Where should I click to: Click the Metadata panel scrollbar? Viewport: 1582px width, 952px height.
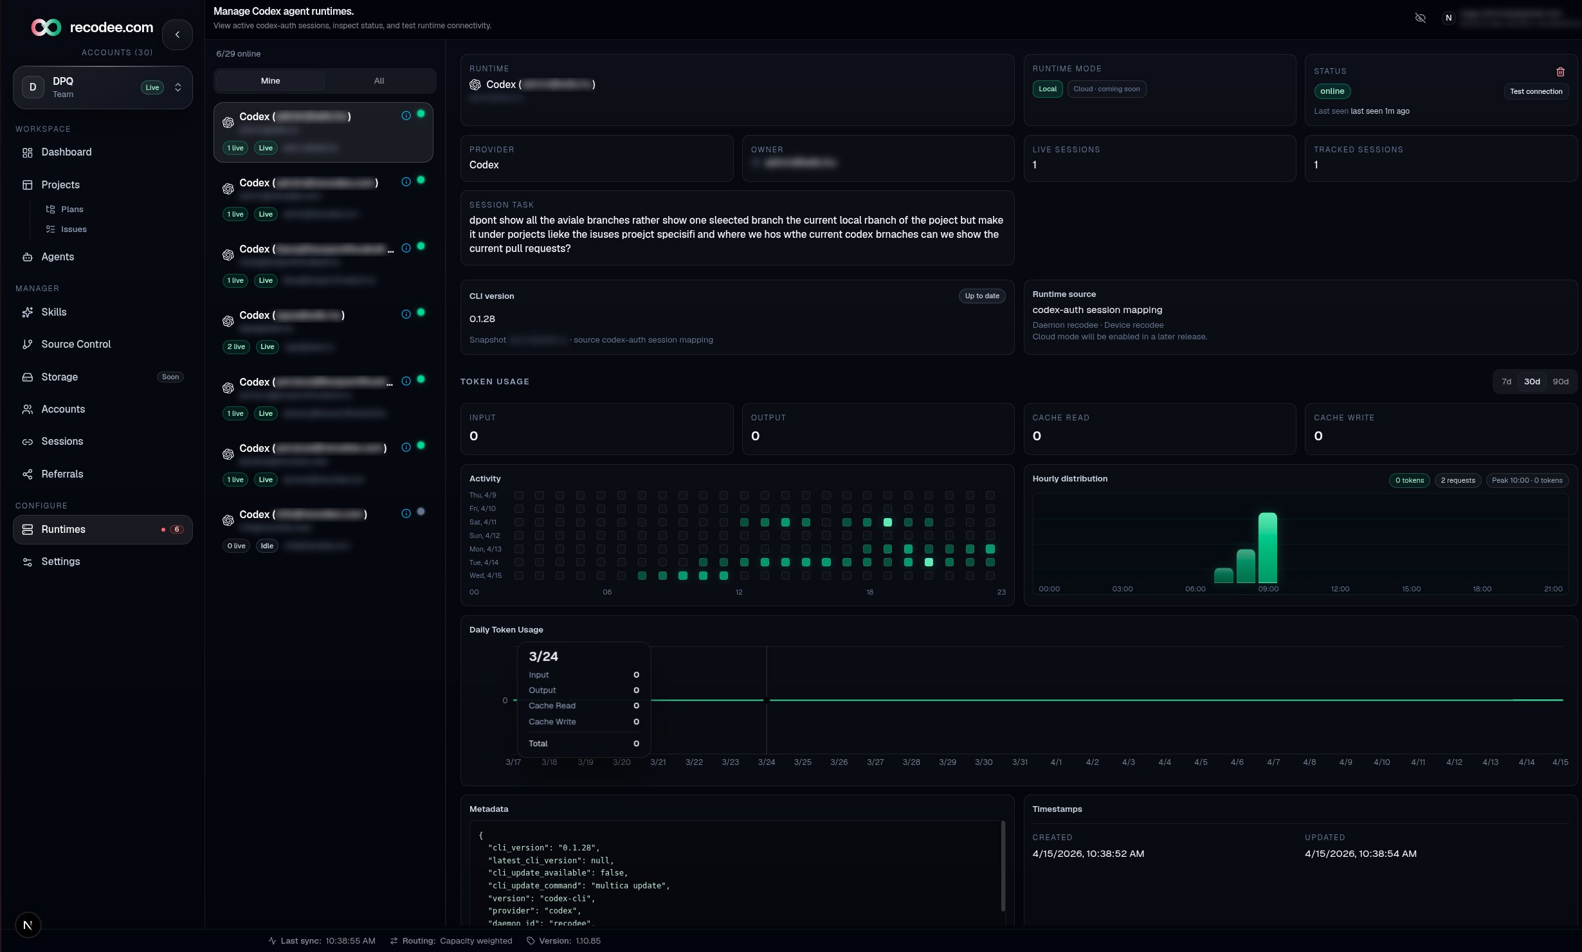click(1003, 866)
